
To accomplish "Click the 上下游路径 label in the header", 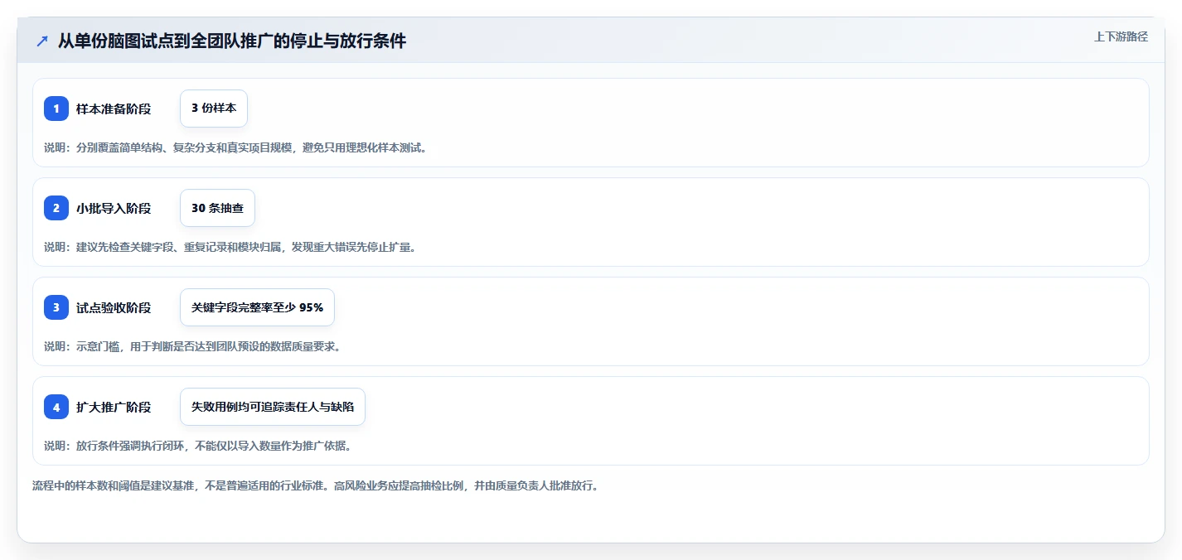I will click(1121, 36).
